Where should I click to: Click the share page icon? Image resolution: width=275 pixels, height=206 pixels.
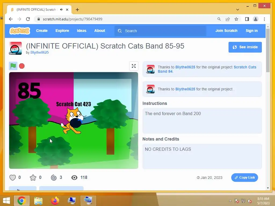228,19
